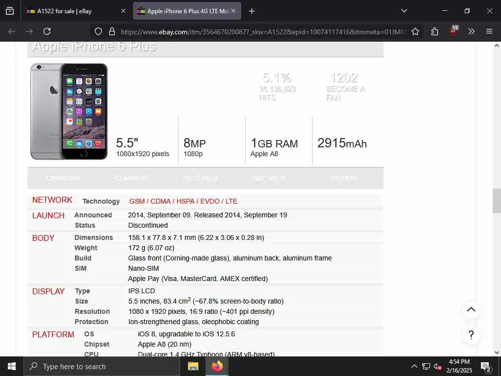
Task: Click the LAUNCH section heading
Action: (x=48, y=215)
